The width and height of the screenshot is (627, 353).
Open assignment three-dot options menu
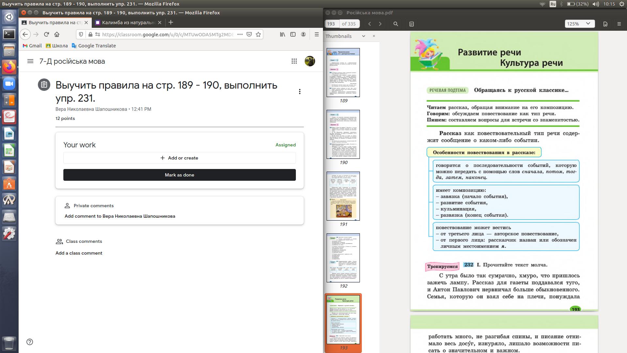299,92
